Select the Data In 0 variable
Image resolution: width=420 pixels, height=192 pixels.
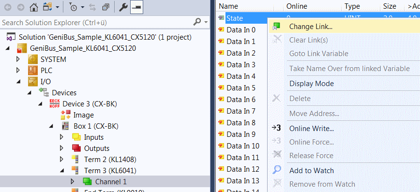coord(241,30)
